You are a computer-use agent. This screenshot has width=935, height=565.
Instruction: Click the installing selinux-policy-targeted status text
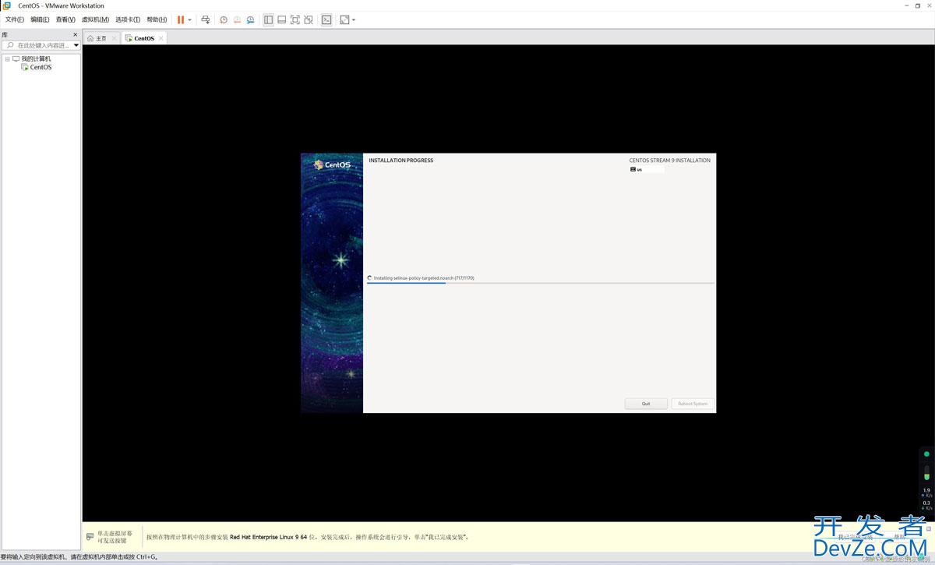pos(424,277)
